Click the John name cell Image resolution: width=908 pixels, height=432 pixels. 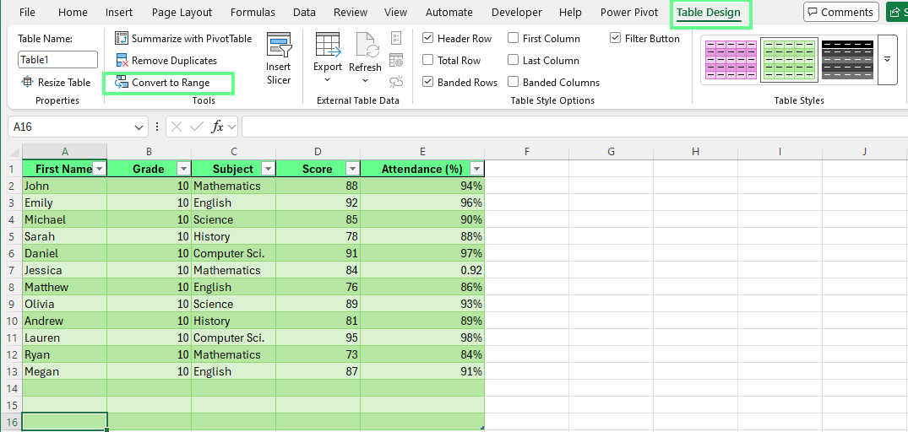tap(65, 186)
